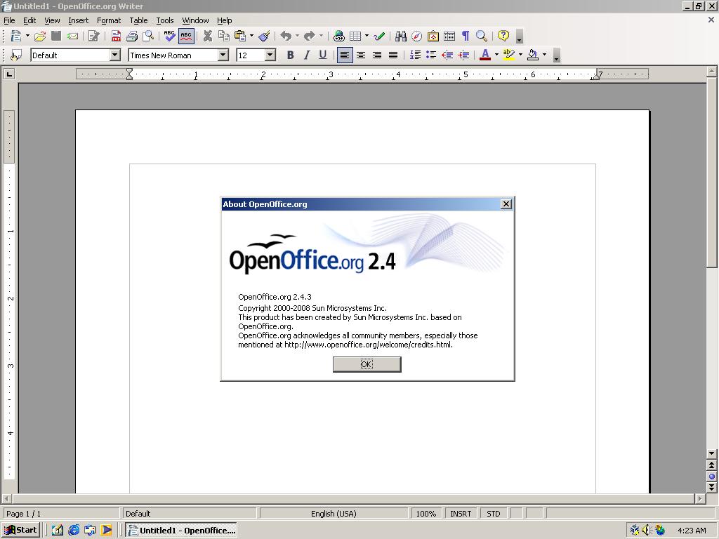Click the Redo arrow icon
Screen dimensions: 719x539
click(310, 36)
